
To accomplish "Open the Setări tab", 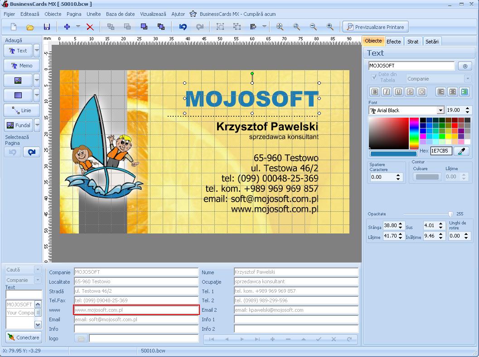I will [432, 42].
